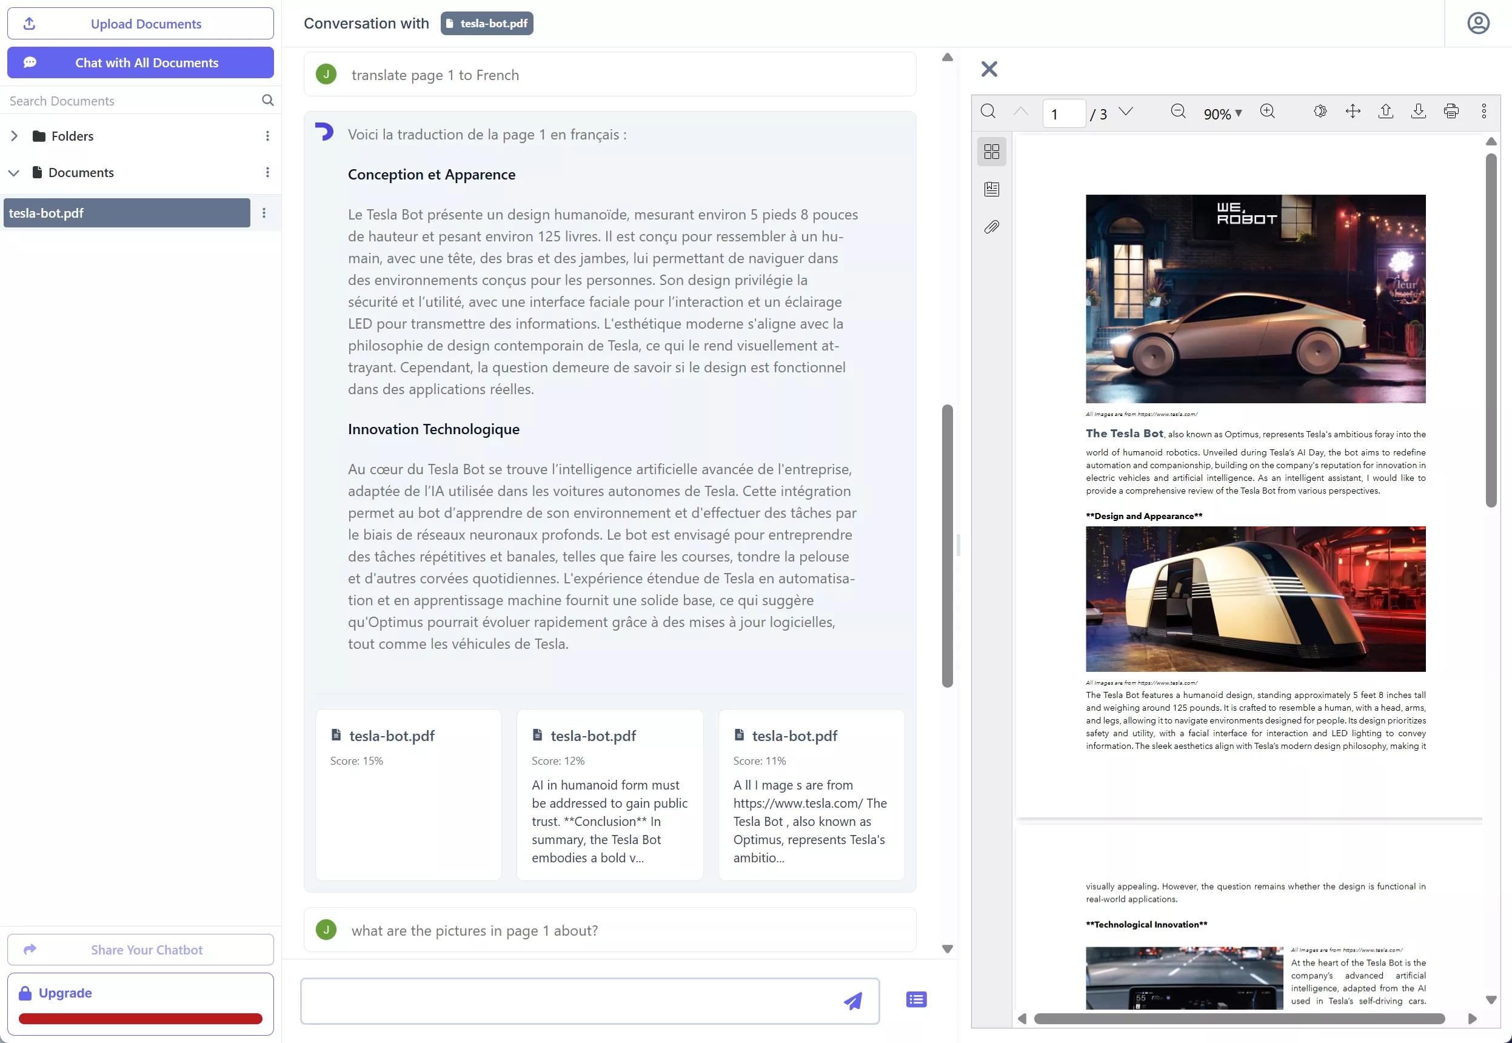The height and width of the screenshot is (1043, 1512).
Task: Open the zoom percentage dropdown
Action: coord(1221,112)
